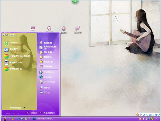The height and width of the screenshot is (121, 161).
Task: Click 关闭计算机(U) shutdown button
Action: 48,113
